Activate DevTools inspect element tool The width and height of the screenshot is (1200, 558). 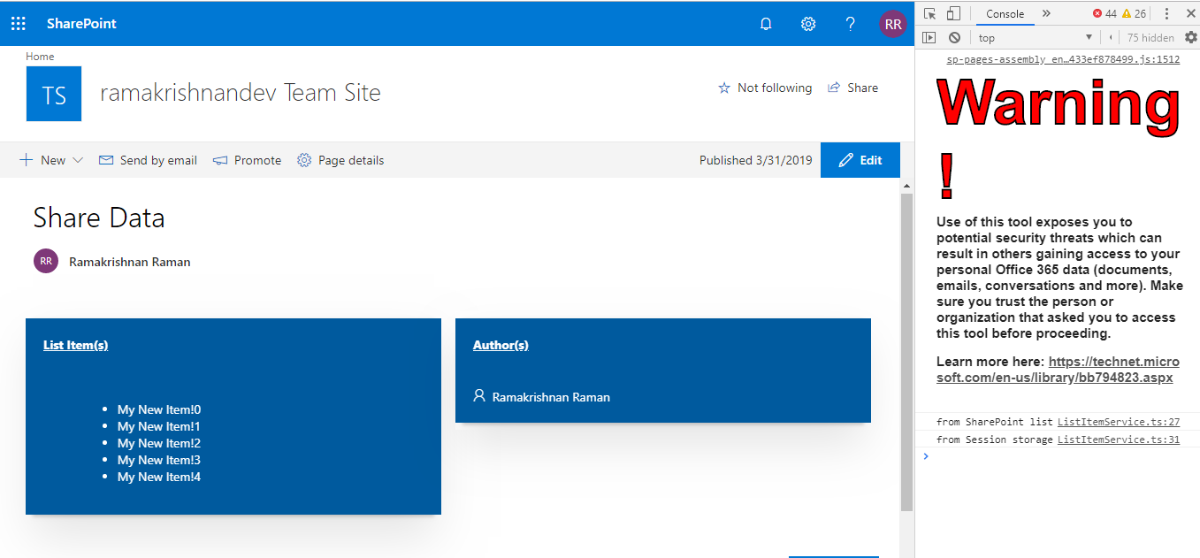[x=930, y=13]
